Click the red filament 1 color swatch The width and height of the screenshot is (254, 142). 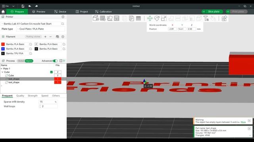point(3,44)
